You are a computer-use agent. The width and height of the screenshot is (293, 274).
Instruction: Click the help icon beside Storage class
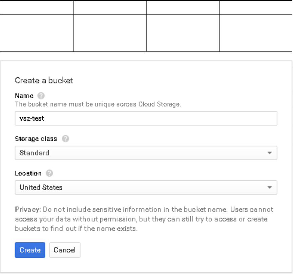(66, 139)
